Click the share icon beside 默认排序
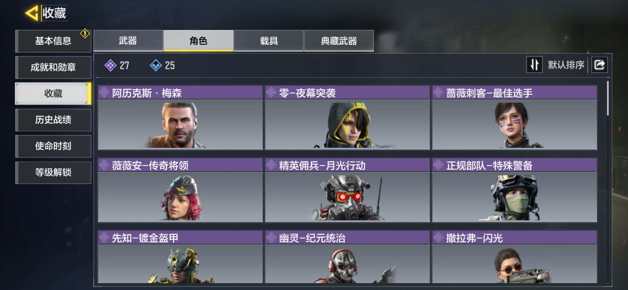The height and width of the screenshot is (290, 628). point(599,65)
